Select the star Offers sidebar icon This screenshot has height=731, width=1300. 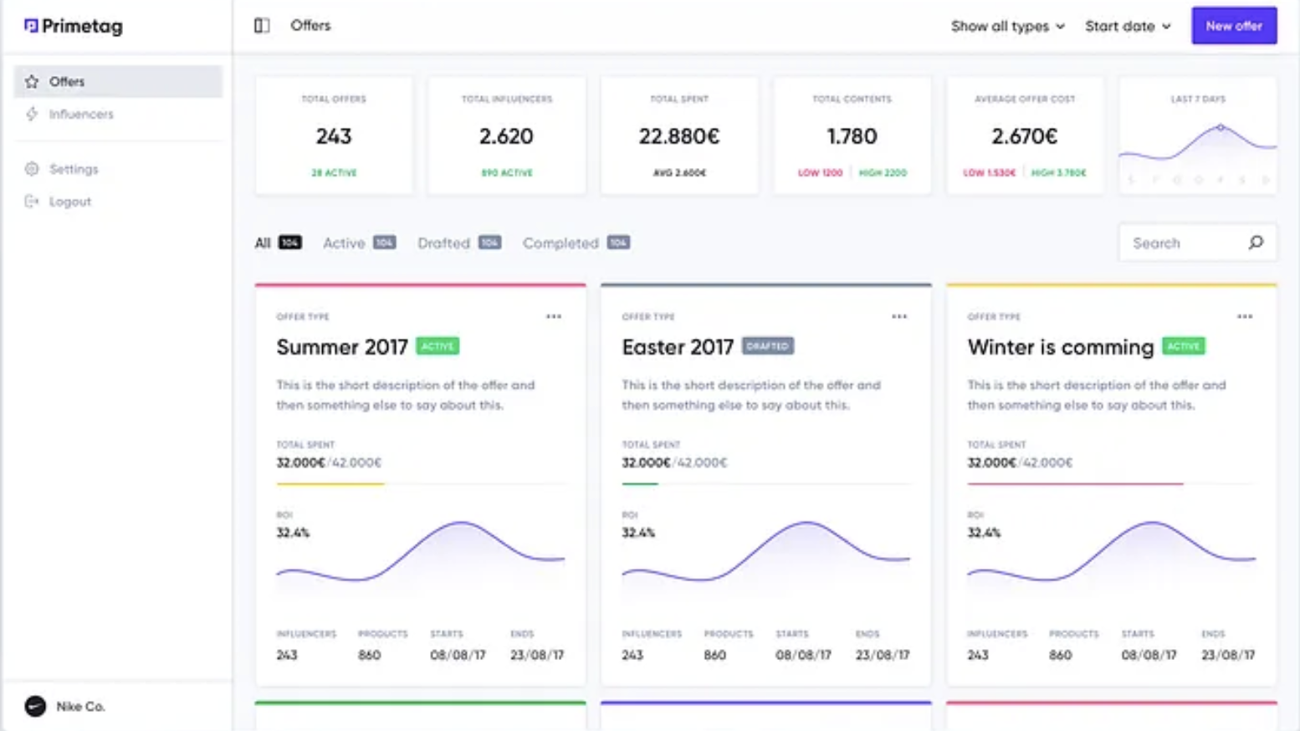pyautogui.click(x=32, y=82)
